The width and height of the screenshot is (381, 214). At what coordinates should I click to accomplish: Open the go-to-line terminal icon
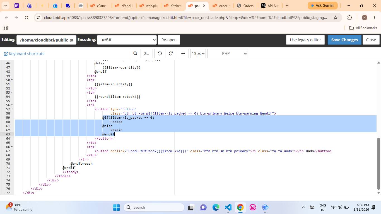[147, 53]
